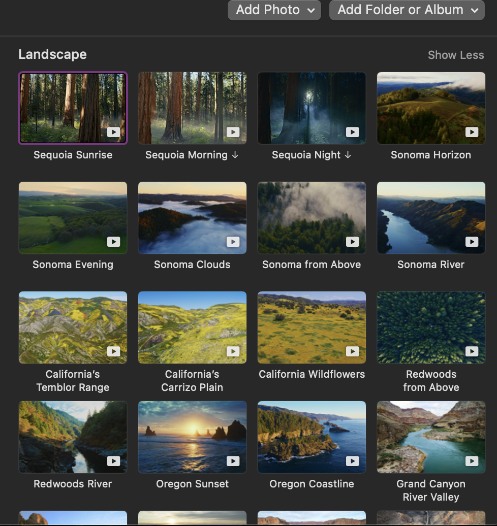Select the Sonoma Evening wallpaper

73,217
